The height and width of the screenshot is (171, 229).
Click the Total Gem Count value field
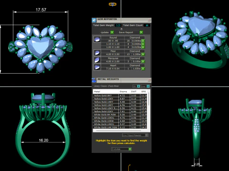[147, 25]
